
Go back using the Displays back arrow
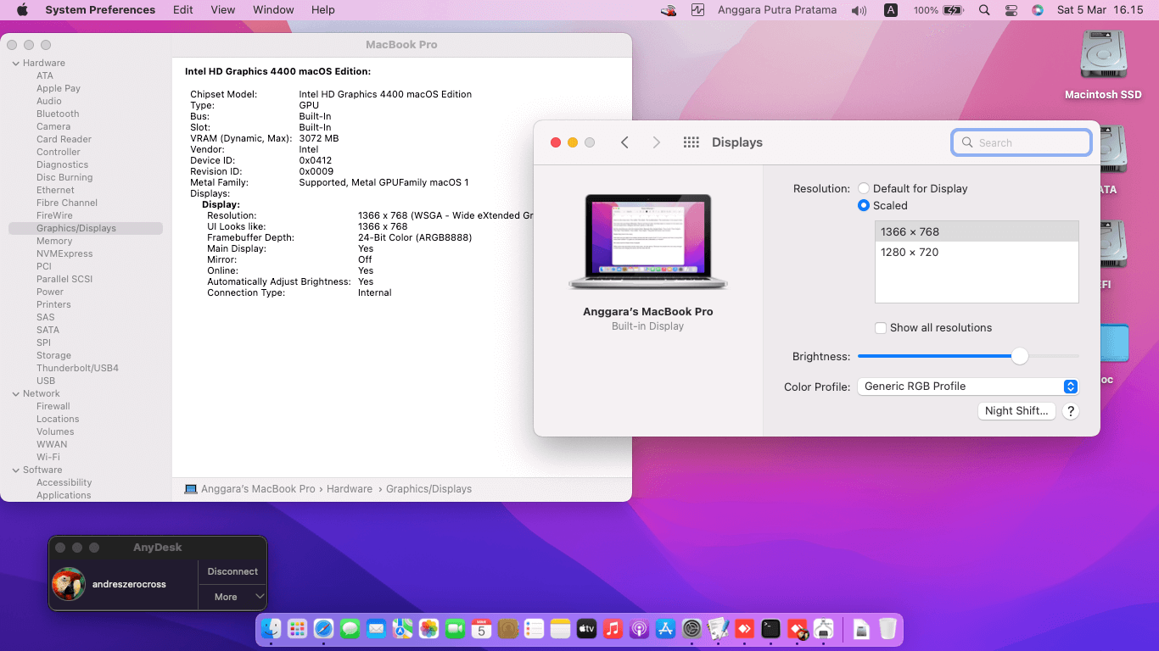pyautogui.click(x=624, y=142)
